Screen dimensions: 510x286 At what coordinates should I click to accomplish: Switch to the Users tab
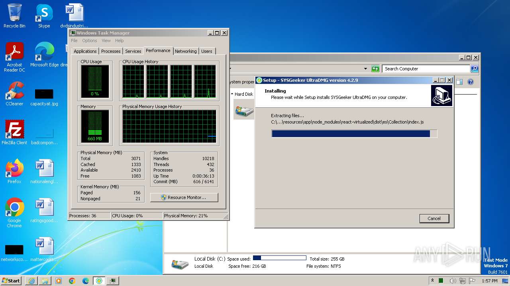point(207,51)
